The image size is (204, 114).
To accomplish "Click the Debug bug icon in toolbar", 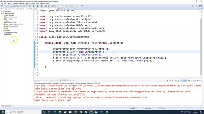I will tap(30, 6).
